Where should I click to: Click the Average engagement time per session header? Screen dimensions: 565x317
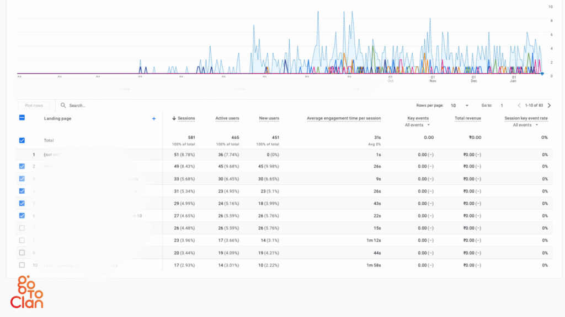[344, 118]
